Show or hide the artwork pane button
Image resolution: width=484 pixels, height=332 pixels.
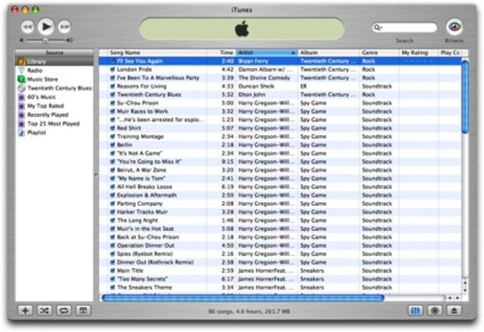82,310
